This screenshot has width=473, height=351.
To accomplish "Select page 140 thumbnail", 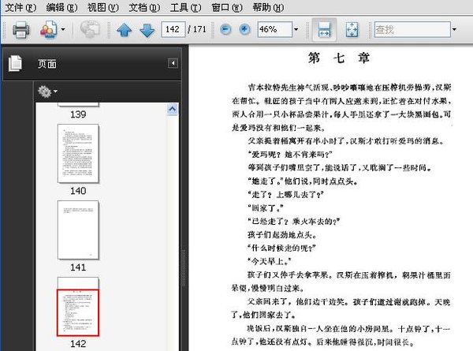I will [78, 153].
